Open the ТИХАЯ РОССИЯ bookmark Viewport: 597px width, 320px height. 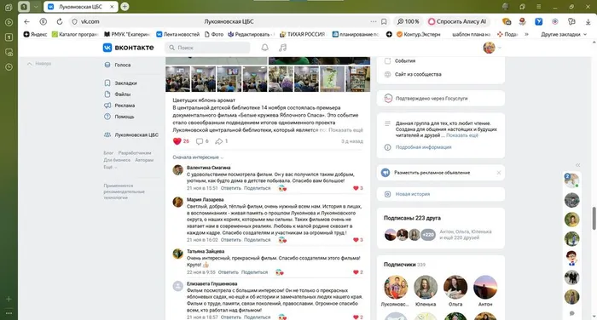pos(303,34)
